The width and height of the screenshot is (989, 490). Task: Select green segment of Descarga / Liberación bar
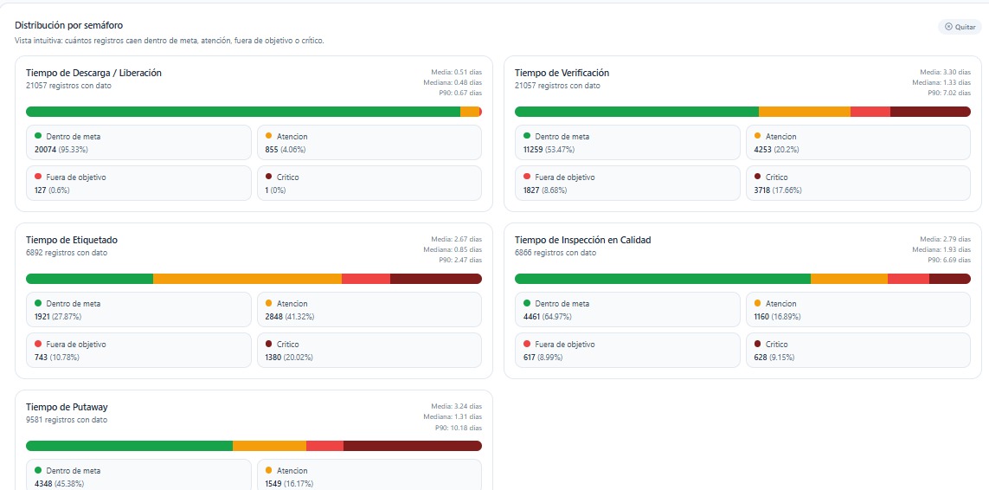pyautogui.click(x=243, y=112)
